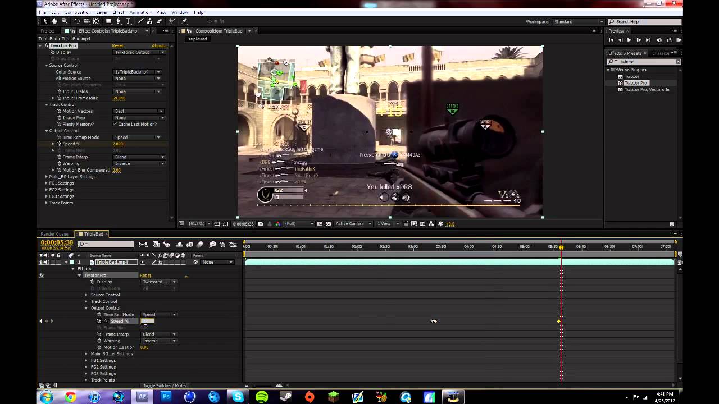Select Twixtor Pro, Vectors In preset
719x404 pixels.
tap(647, 90)
